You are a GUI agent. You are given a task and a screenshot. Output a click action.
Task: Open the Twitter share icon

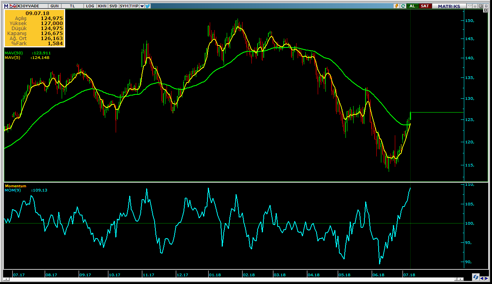(x=147, y=6)
